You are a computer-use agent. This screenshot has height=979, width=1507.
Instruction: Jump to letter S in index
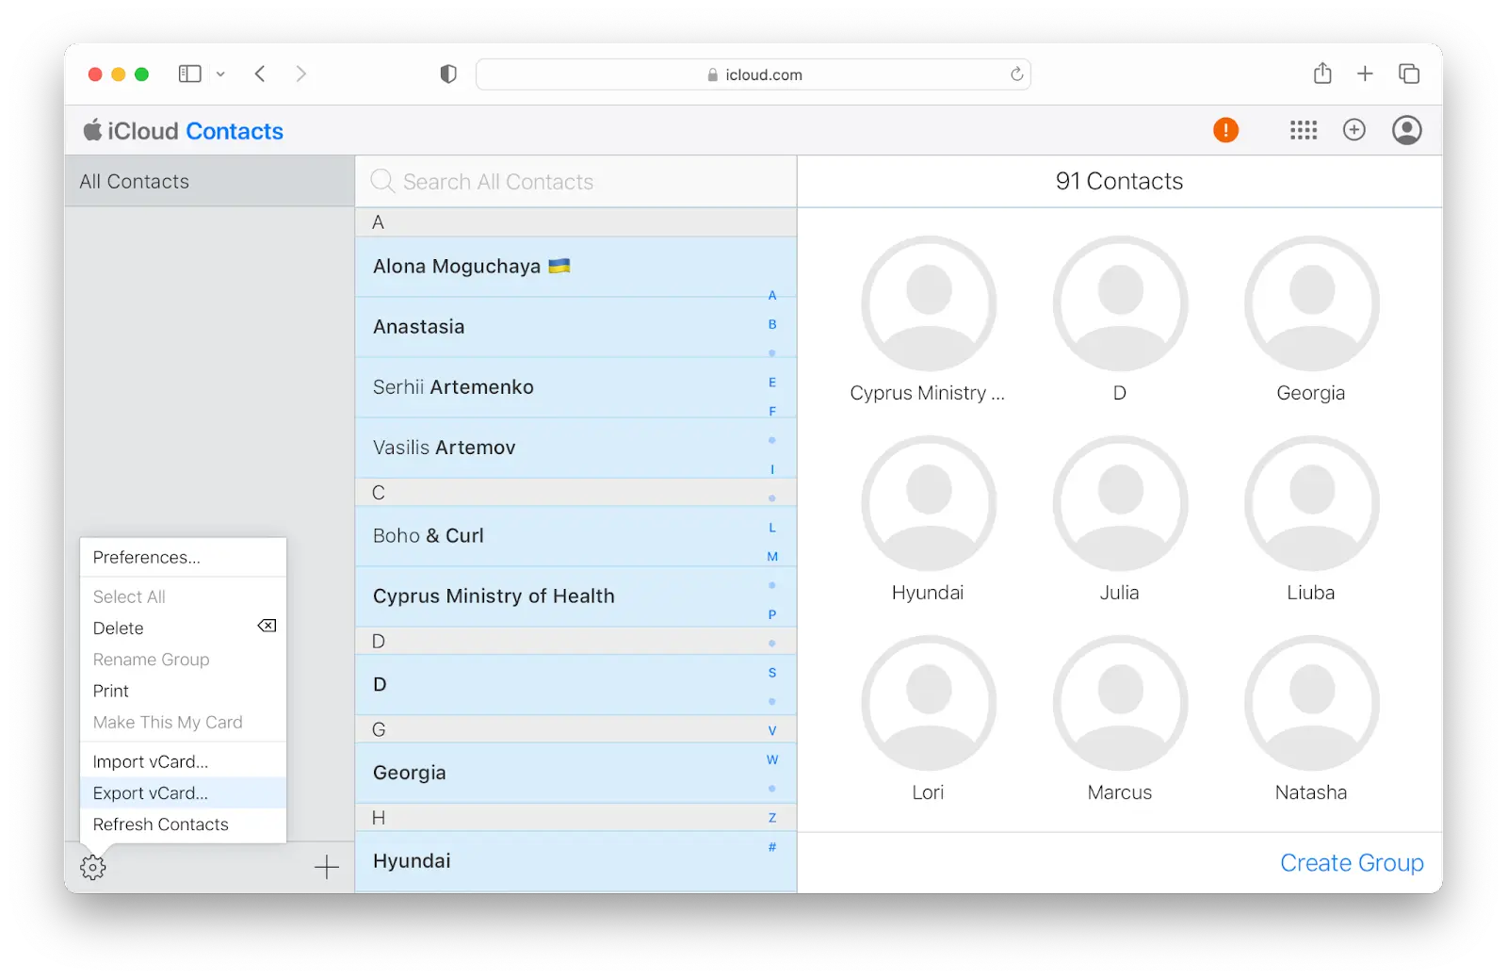(x=772, y=673)
